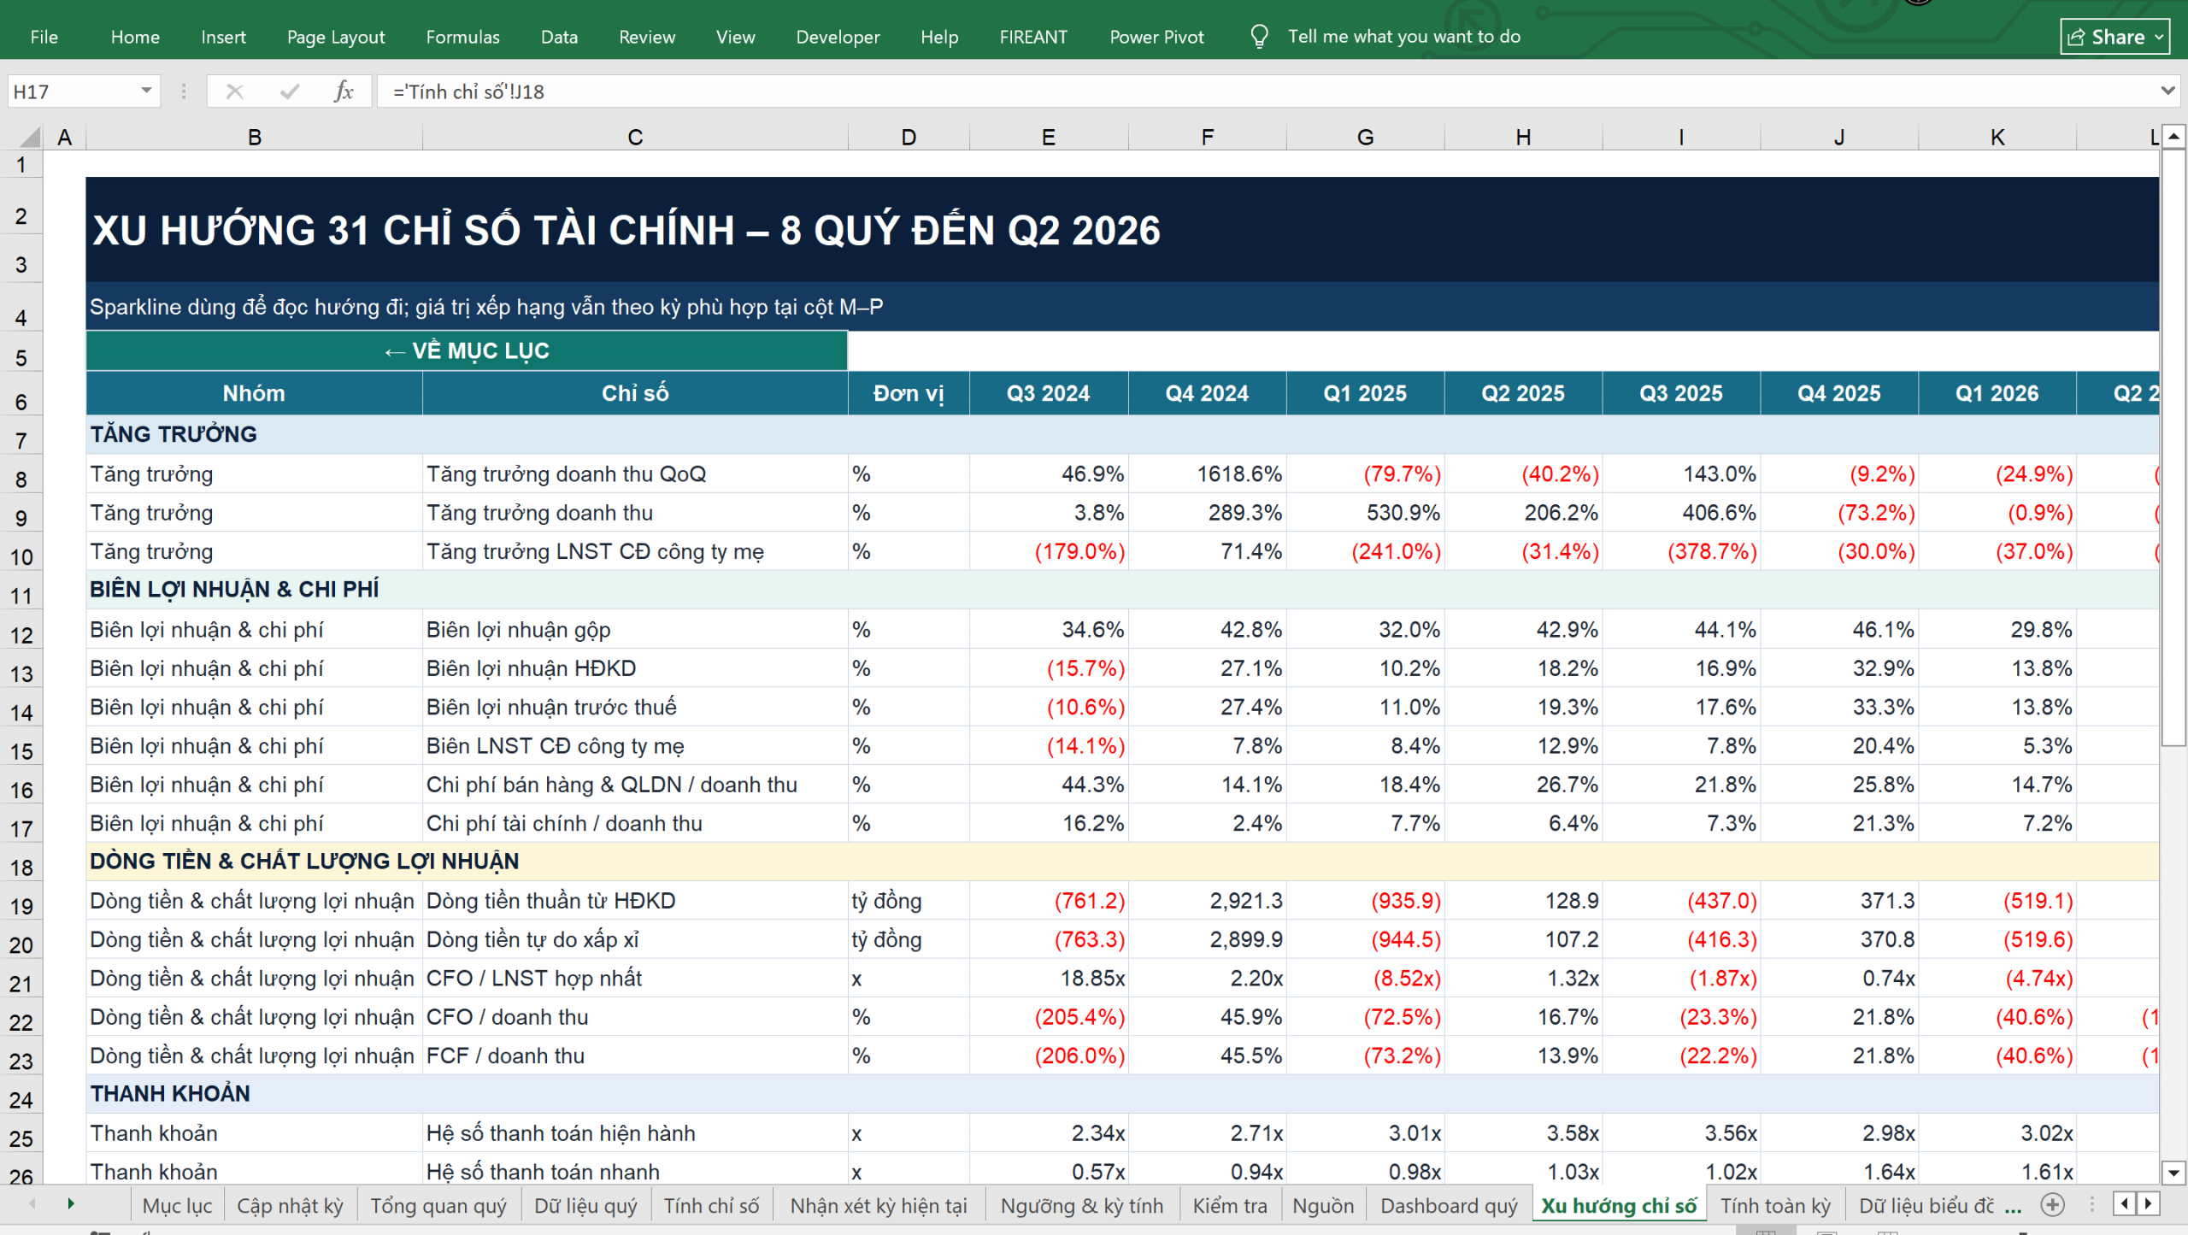Click the Cancel entry X icon

234,91
